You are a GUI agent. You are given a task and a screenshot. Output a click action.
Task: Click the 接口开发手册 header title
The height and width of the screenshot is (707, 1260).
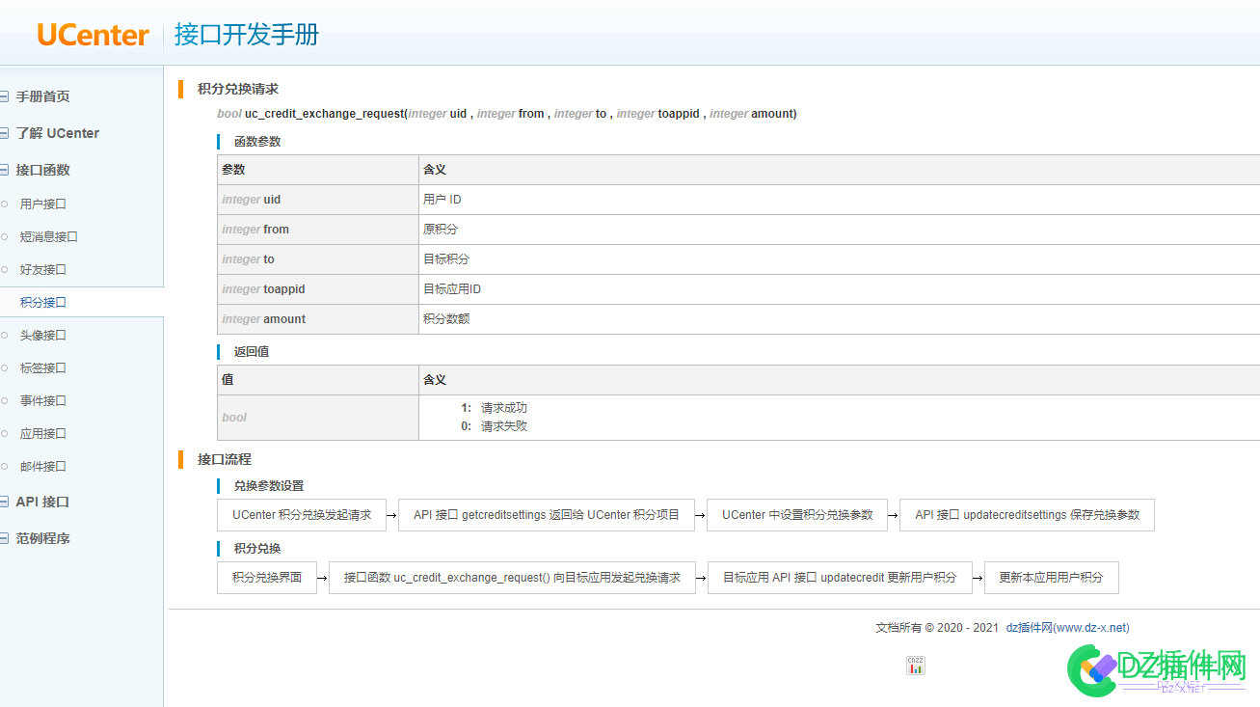[247, 35]
